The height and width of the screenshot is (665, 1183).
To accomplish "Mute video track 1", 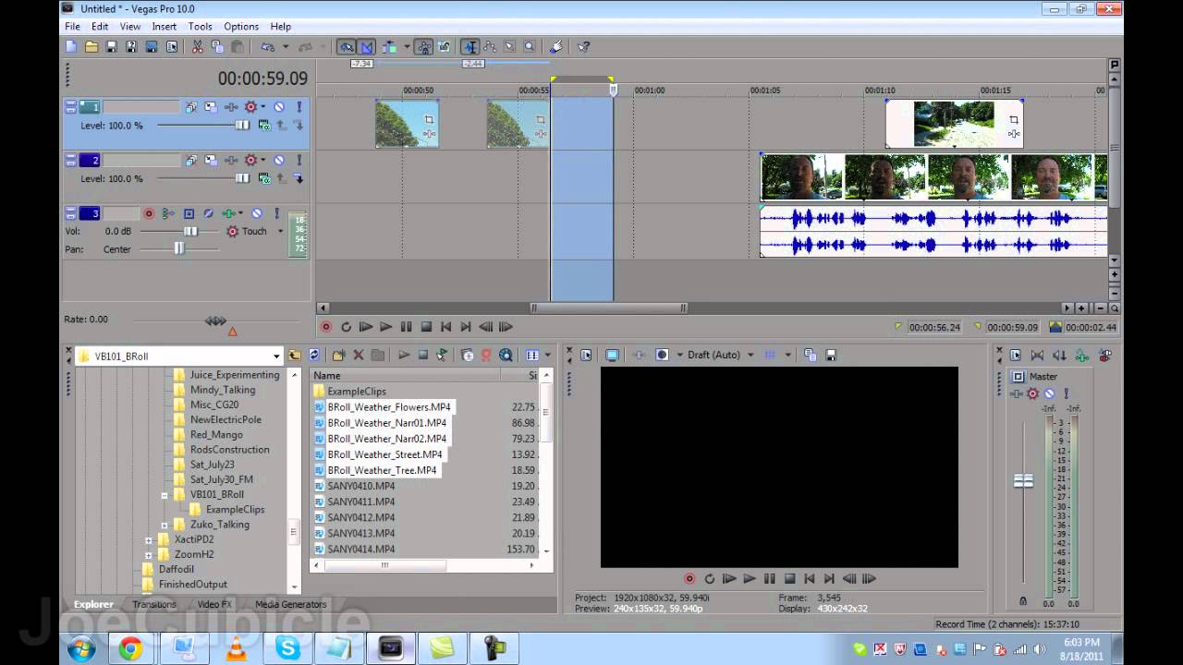I will point(279,107).
